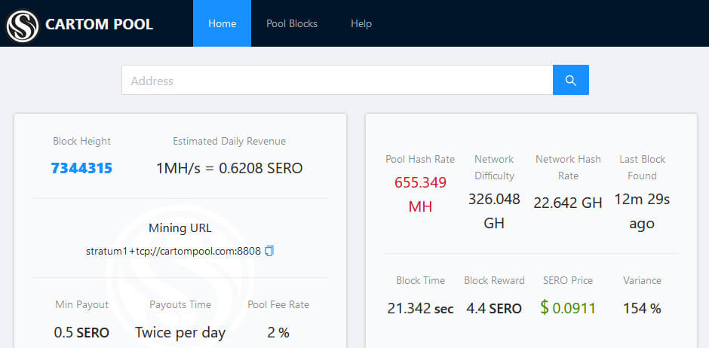The height and width of the screenshot is (348, 709).
Task: Click the magnifier search button
Action: 570,80
